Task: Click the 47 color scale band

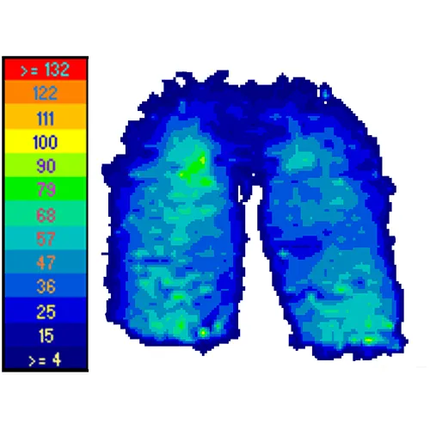Action: tap(46, 262)
